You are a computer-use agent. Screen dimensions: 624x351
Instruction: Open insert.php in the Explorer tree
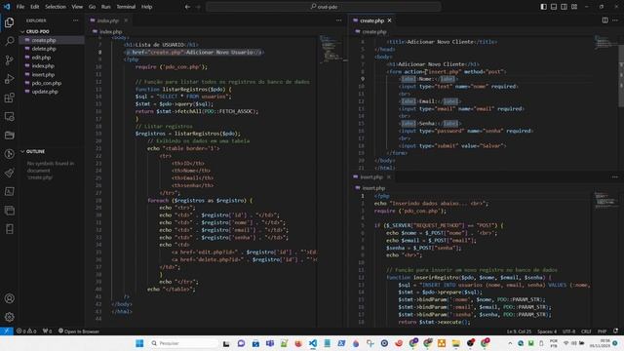[x=43, y=74]
